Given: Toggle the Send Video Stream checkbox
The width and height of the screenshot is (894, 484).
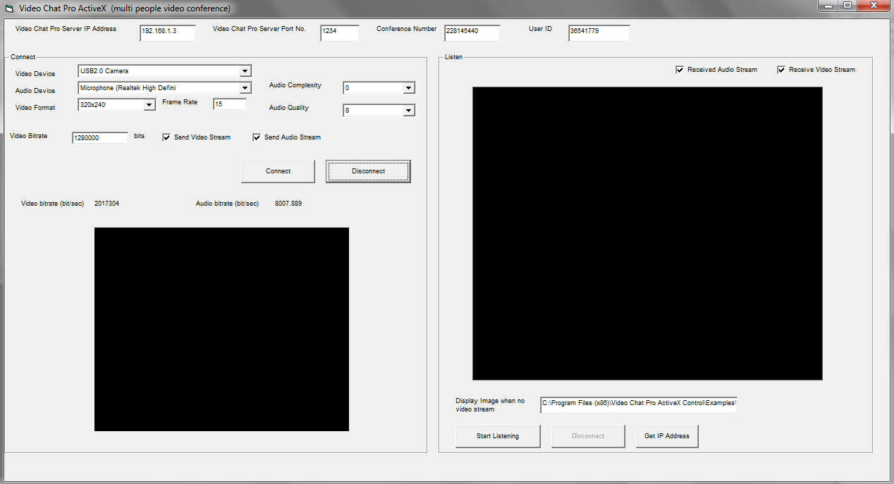Looking at the screenshot, I should pos(166,137).
